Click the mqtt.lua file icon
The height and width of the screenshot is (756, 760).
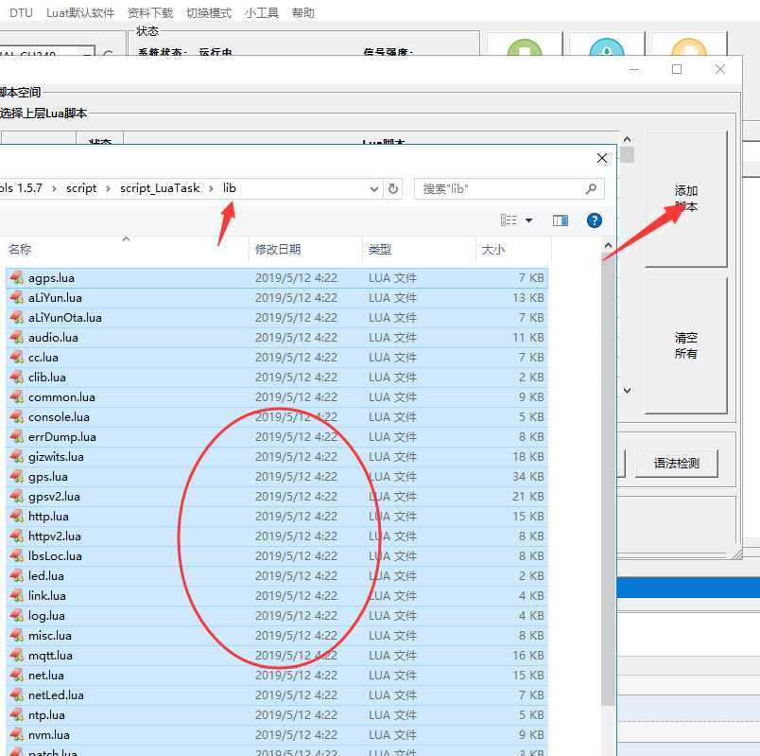coord(16,656)
